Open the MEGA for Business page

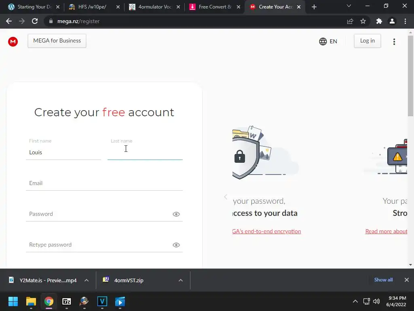tap(57, 41)
